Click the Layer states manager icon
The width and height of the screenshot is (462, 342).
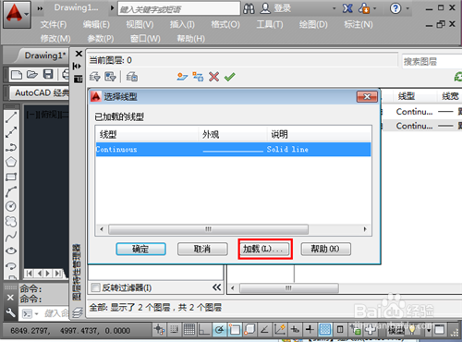tap(132, 77)
